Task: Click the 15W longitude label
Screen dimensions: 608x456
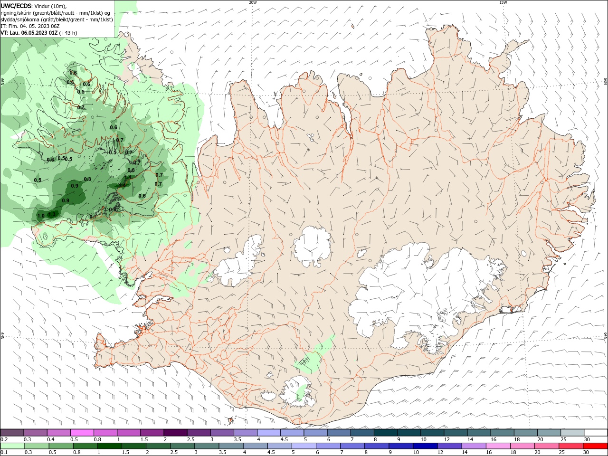Action: [x=503, y=2]
